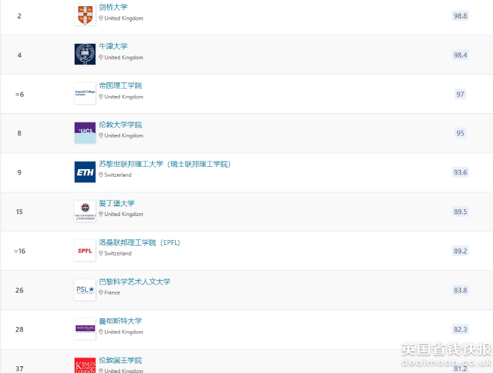Click the =6 rank value

20,94
